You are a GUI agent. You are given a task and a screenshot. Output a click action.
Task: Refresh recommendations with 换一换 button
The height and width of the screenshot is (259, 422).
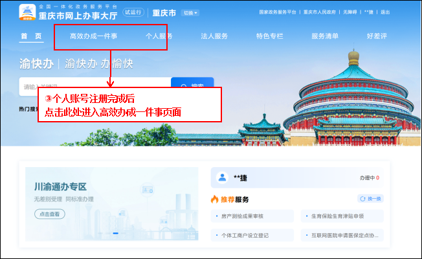click(370, 199)
